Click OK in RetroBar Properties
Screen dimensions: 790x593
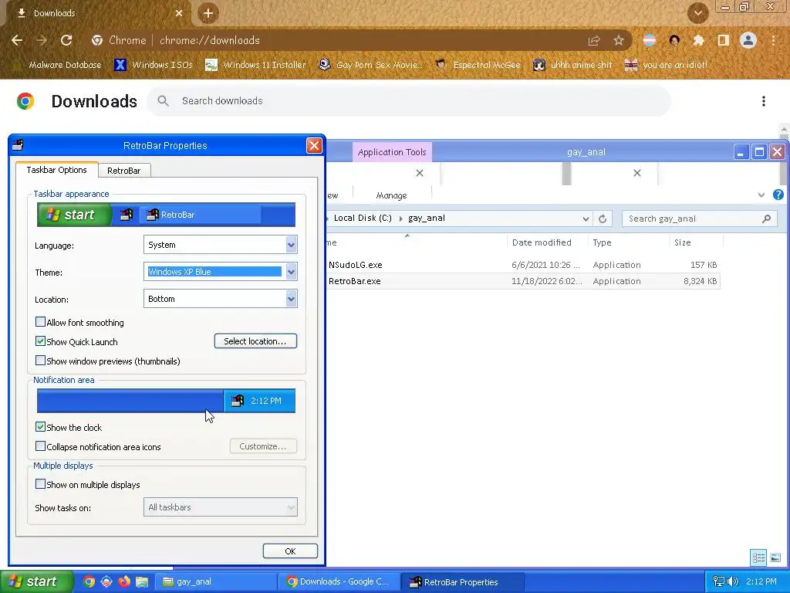pyautogui.click(x=290, y=551)
